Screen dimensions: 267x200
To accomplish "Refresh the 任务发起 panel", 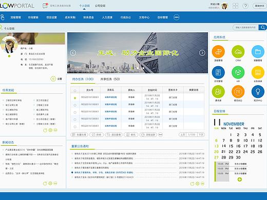I will point(45,130).
